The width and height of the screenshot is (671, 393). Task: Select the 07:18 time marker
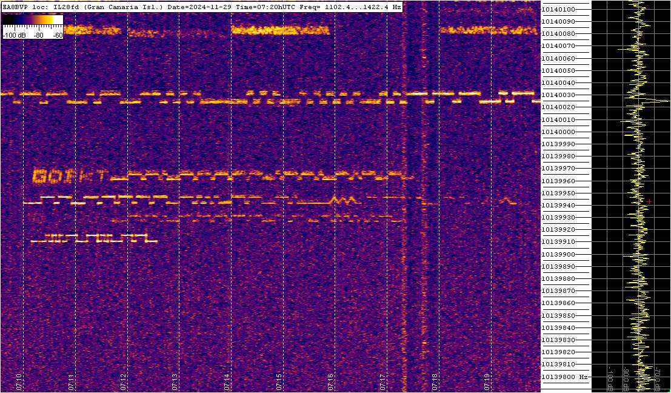(435, 381)
